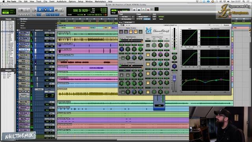Screen dimensions: 252x142
Task: Toggle fourth lit Master Enables button
Action: tap(135, 32)
